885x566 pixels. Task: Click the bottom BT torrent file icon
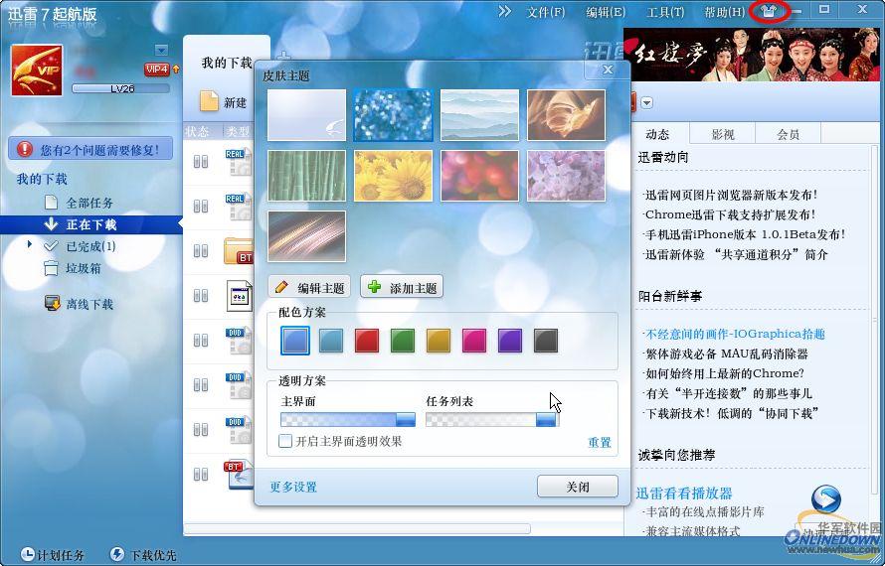coord(240,474)
